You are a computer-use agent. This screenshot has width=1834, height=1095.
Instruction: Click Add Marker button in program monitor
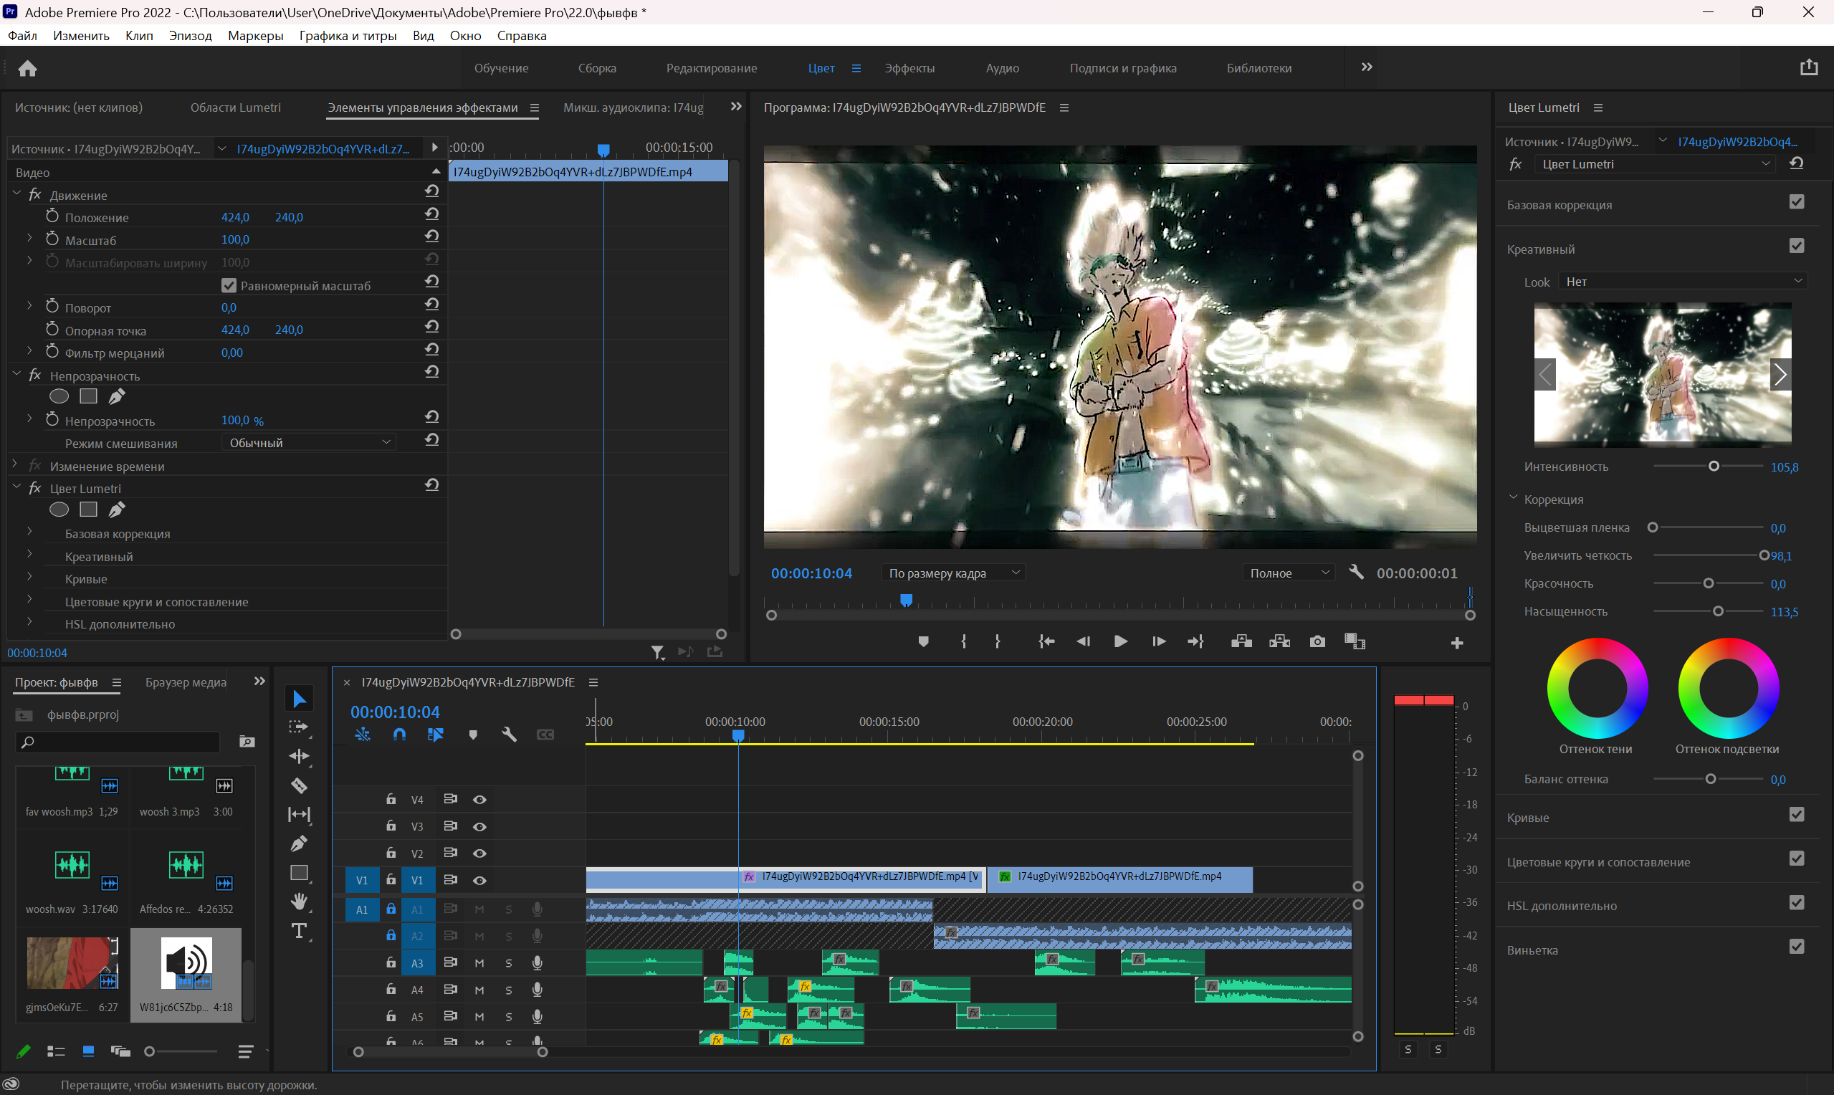click(923, 641)
